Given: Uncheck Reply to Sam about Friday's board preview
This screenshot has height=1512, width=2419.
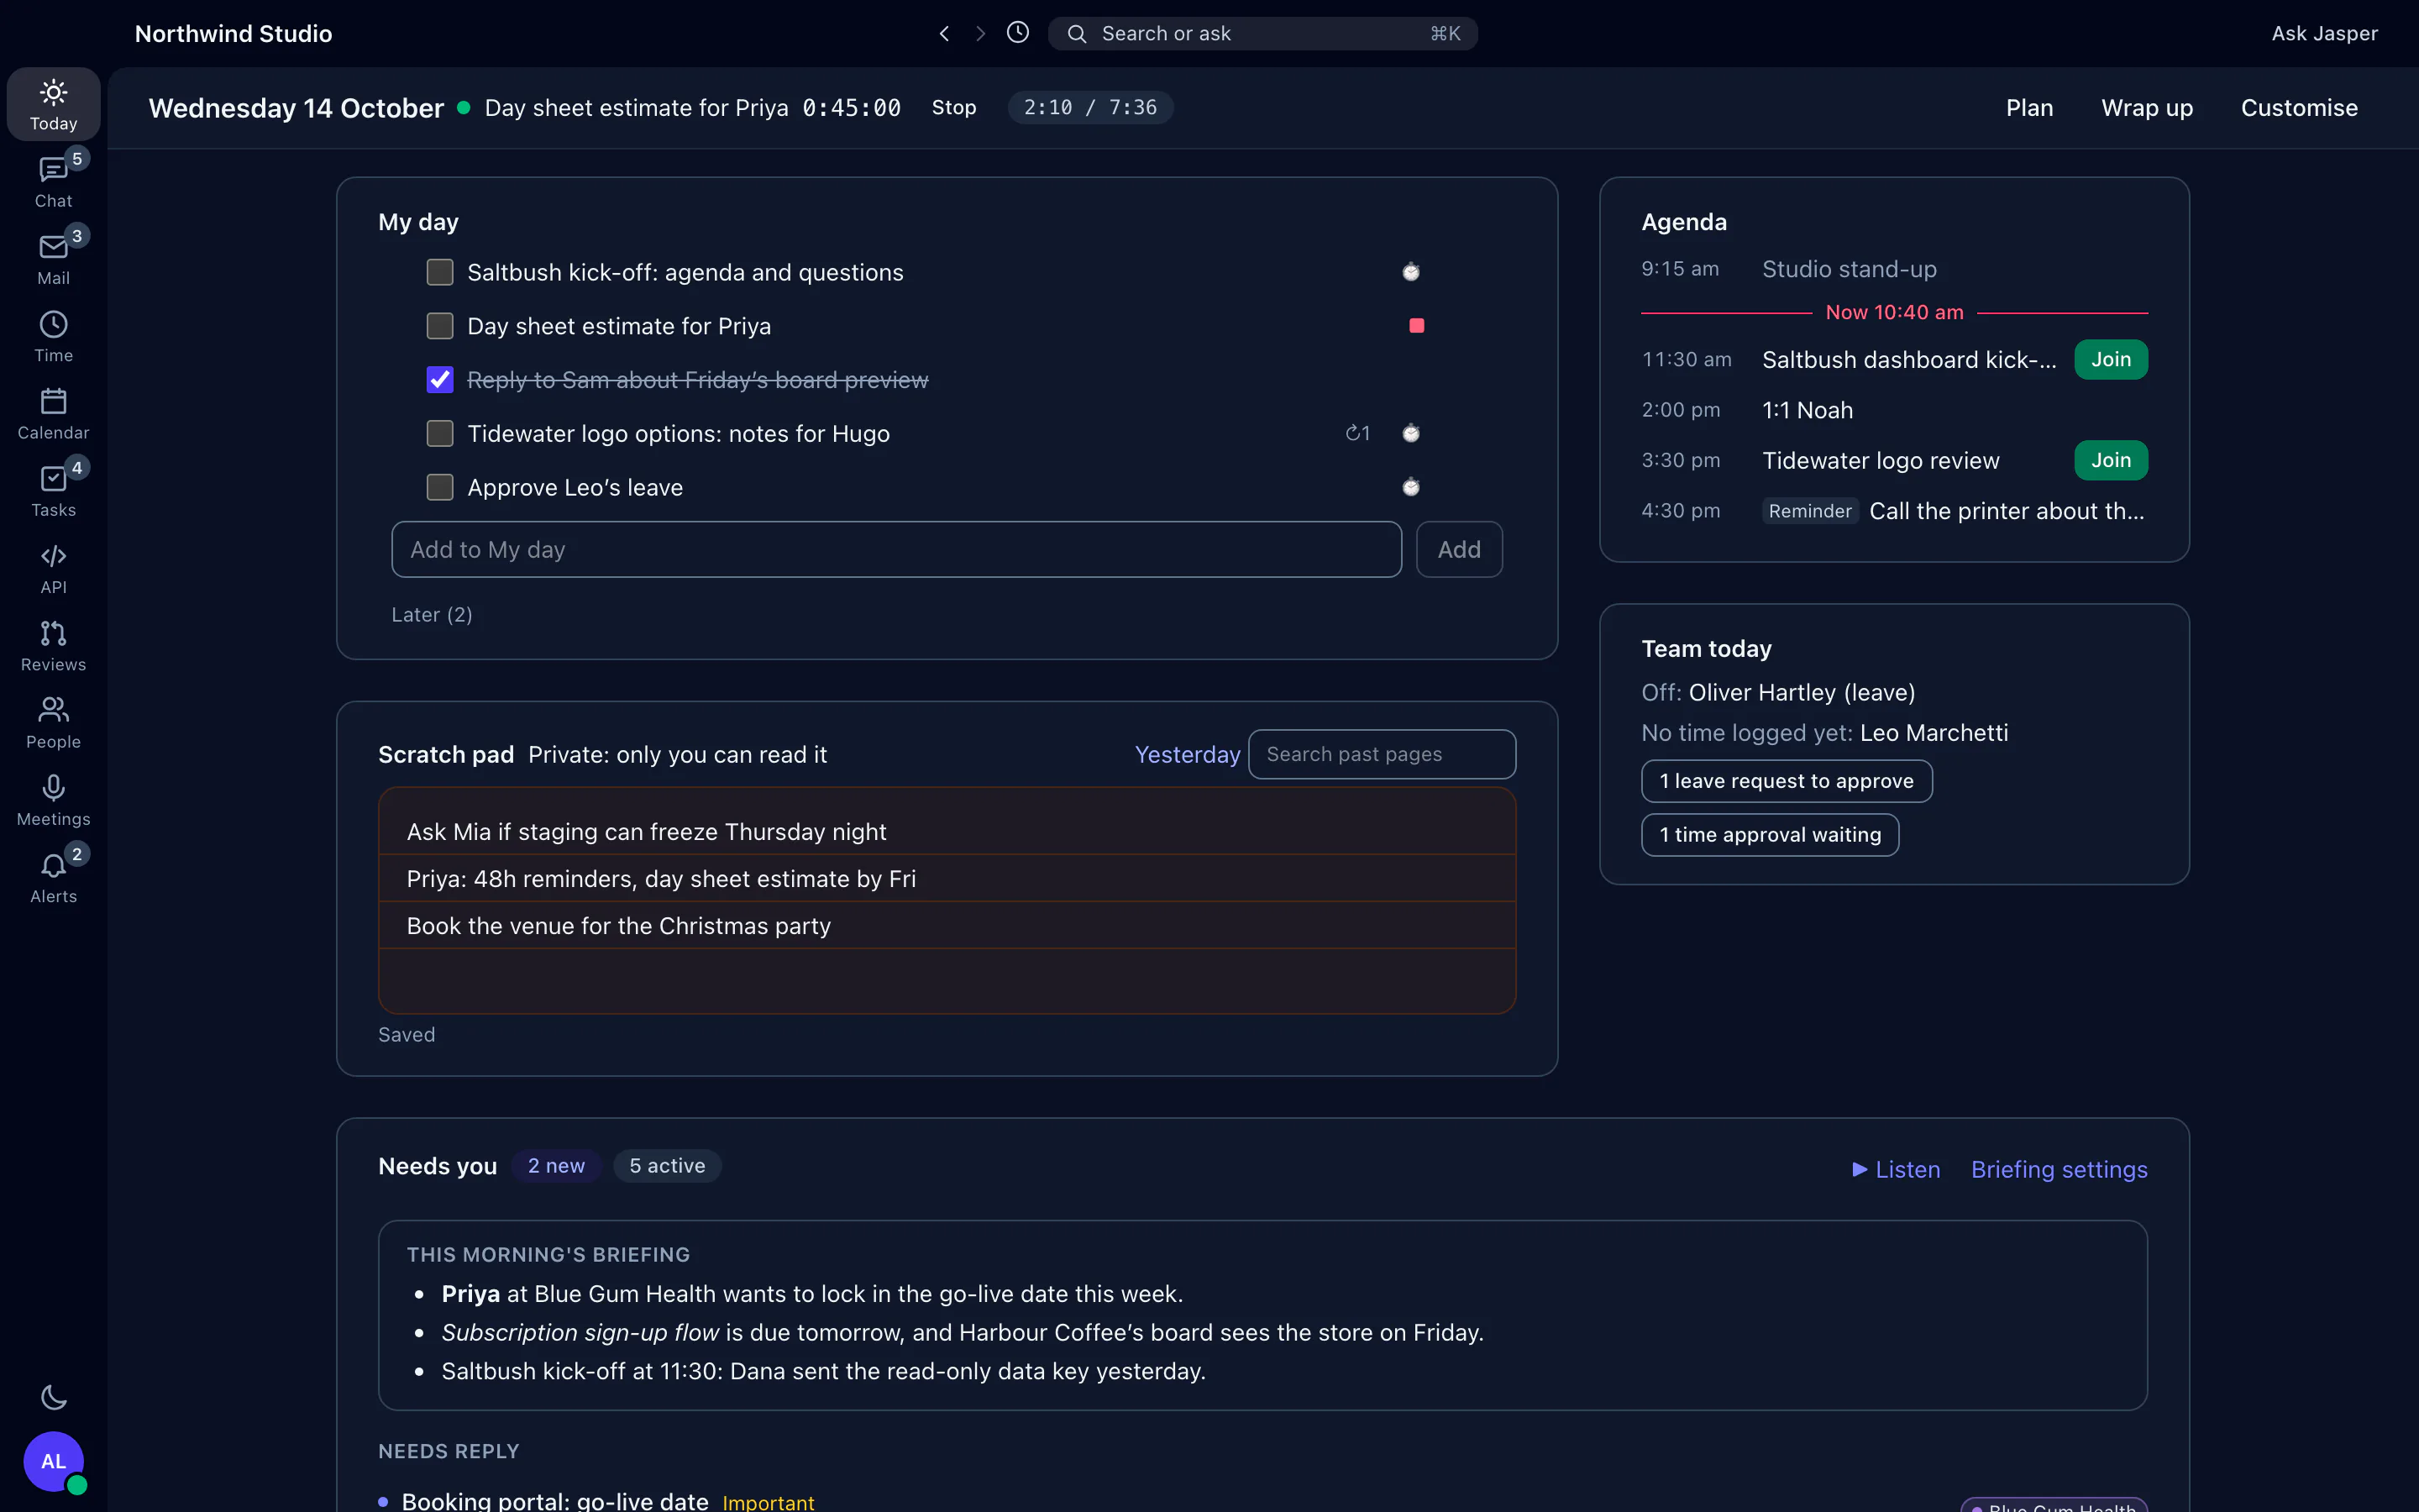Looking at the screenshot, I should coord(440,380).
